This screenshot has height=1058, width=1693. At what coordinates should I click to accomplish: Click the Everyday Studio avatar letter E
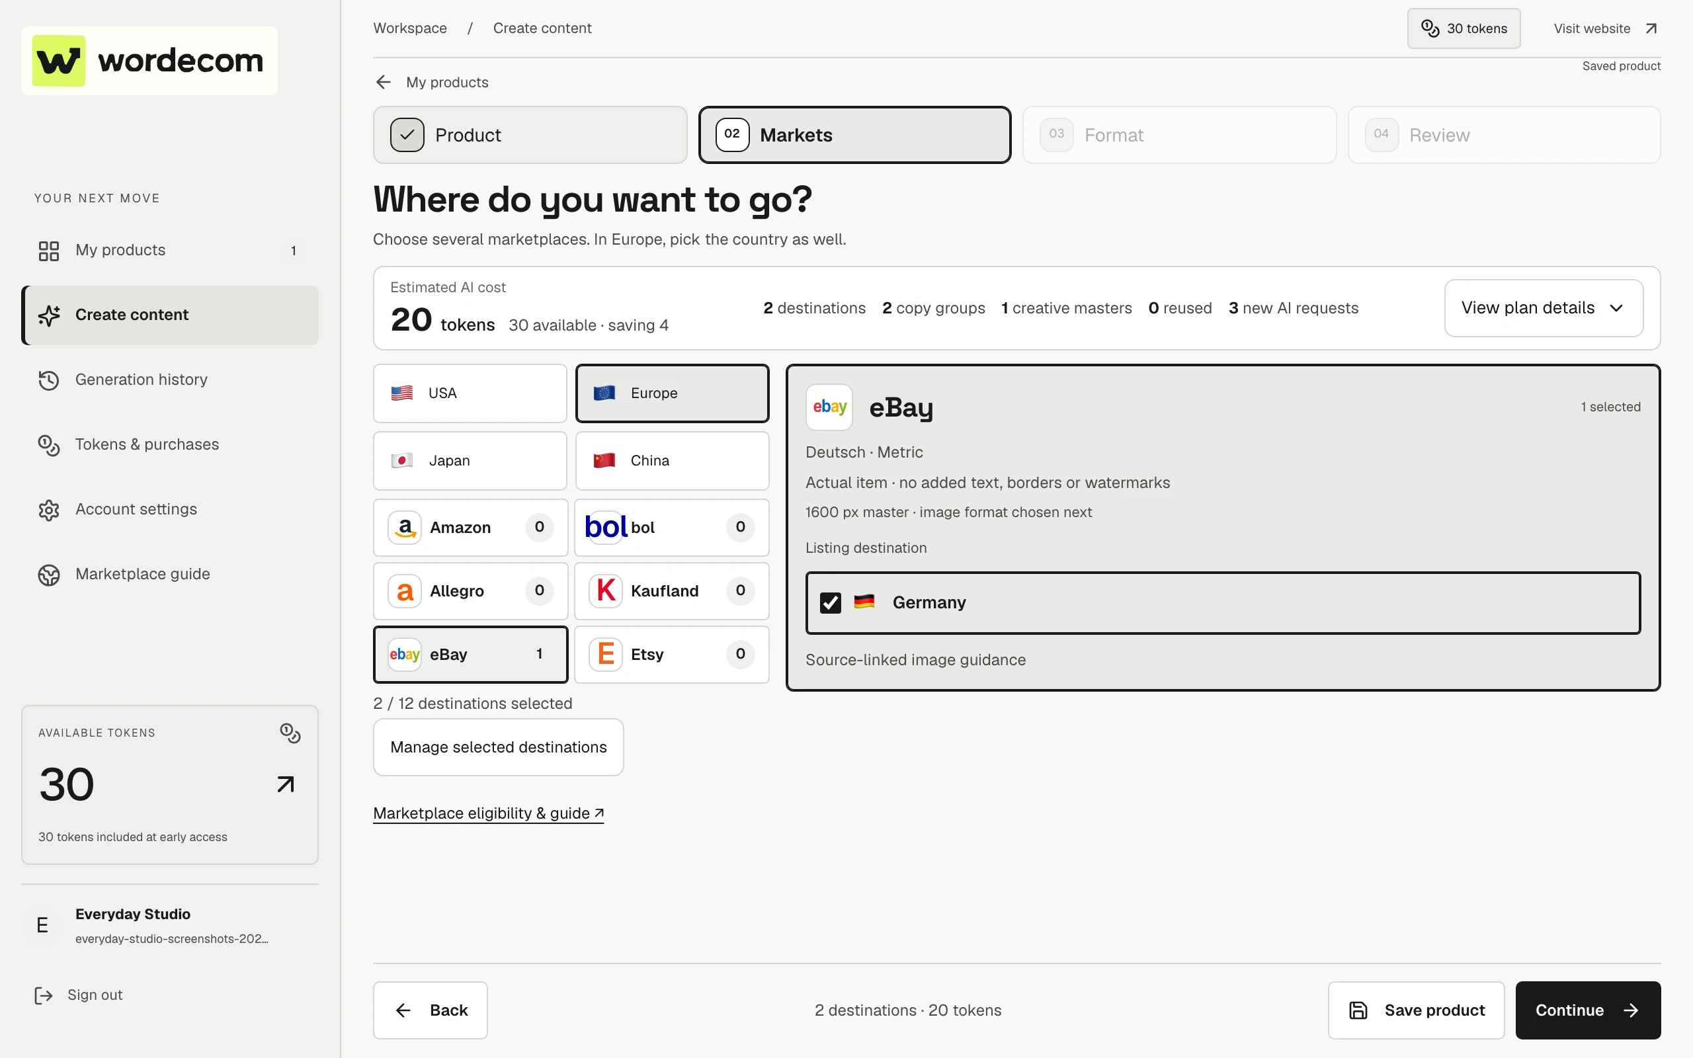click(42, 925)
